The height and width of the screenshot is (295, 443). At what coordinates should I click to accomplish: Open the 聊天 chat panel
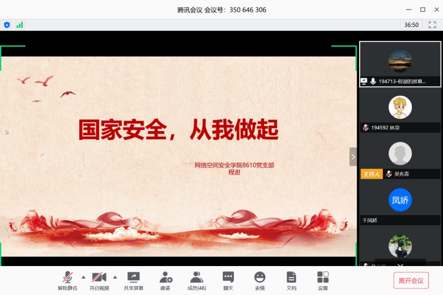228,281
